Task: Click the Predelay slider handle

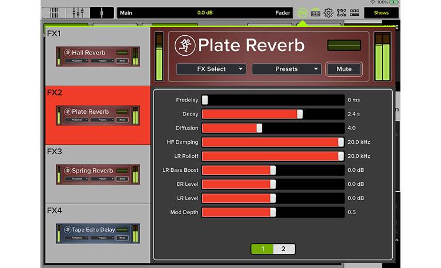Action: (205, 100)
